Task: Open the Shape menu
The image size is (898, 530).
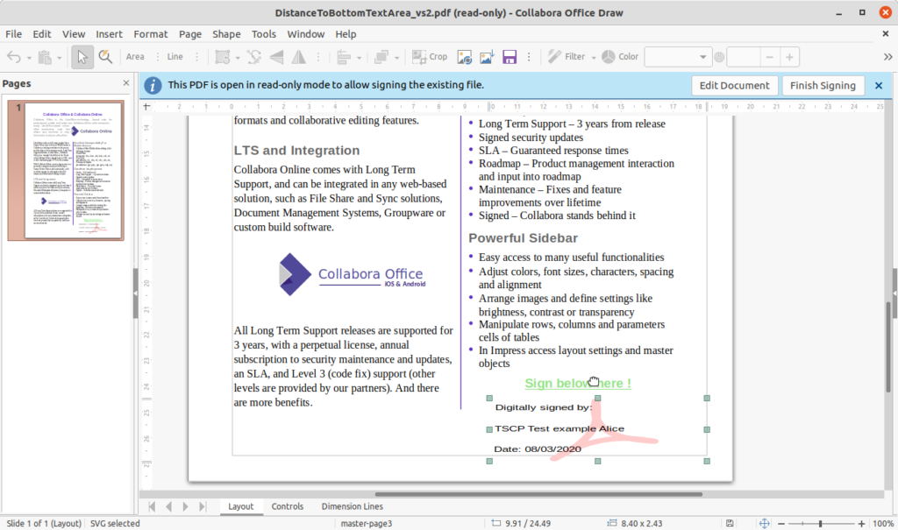Action: coord(226,34)
